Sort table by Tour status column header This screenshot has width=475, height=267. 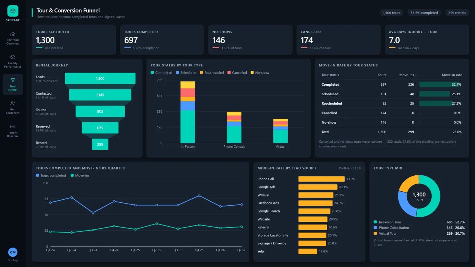tap(330, 75)
